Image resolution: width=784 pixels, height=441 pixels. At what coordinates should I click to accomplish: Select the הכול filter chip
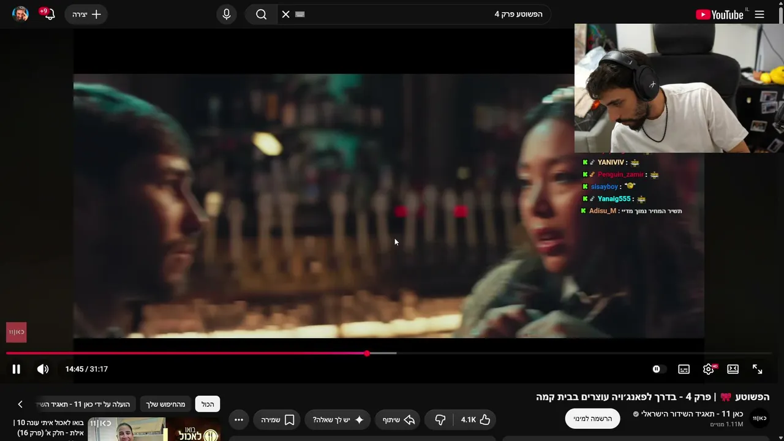coord(208,404)
